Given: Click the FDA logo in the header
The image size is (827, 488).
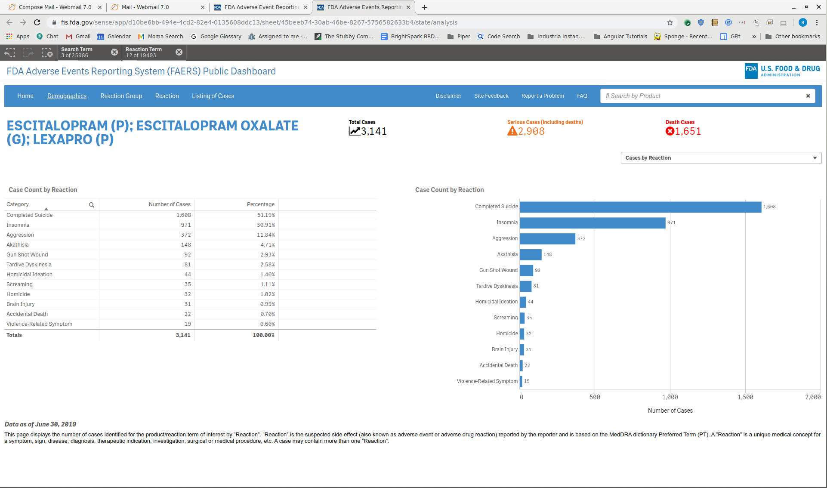Looking at the screenshot, I should [782, 71].
